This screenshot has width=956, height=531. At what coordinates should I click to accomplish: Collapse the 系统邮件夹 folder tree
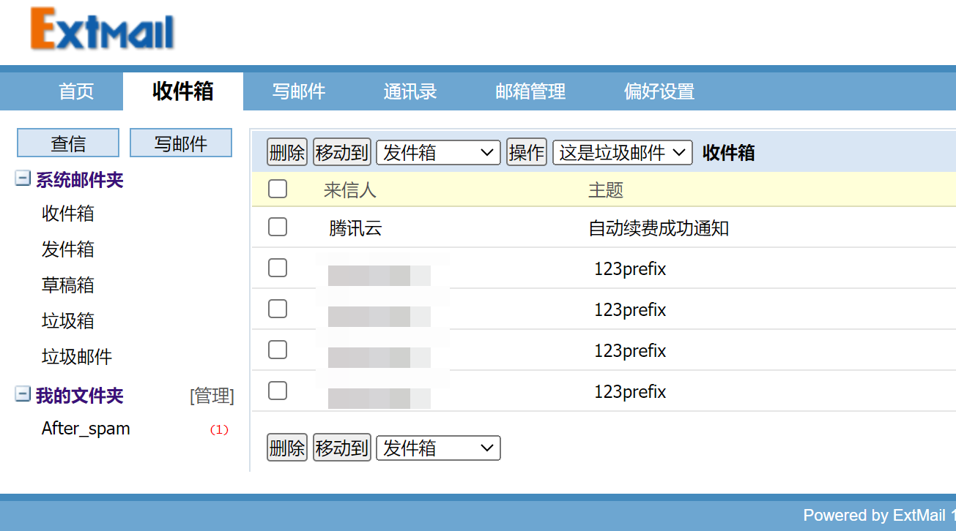23,179
